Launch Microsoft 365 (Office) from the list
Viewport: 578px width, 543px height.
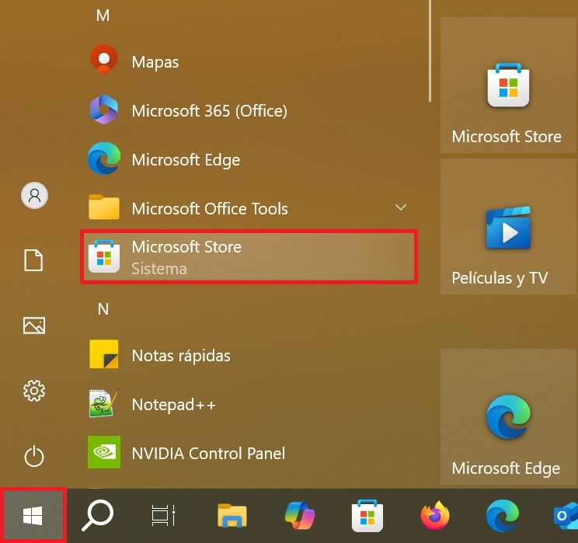click(x=249, y=110)
